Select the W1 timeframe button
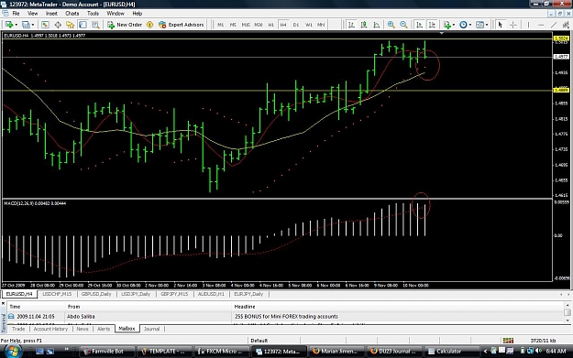This screenshot has height=358, width=573. [309, 25]
